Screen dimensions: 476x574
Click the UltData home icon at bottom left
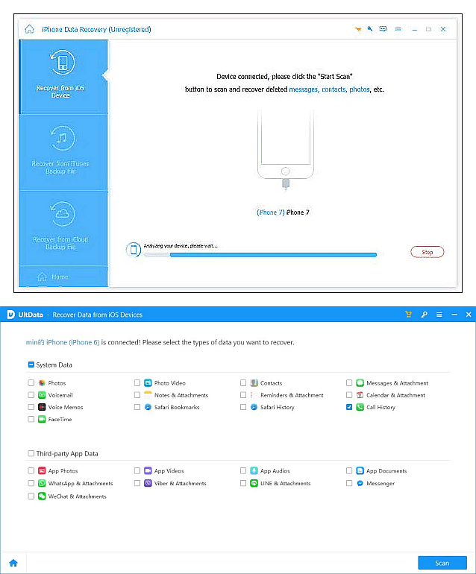pyautogui.click(x=13, y=563)
